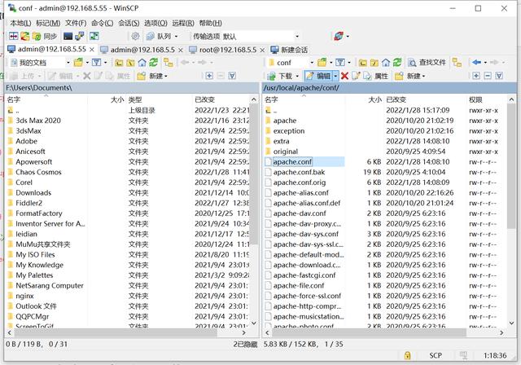
Task: Click the synchronize browsing icon beside compare directories
Action: pos(25,36)
